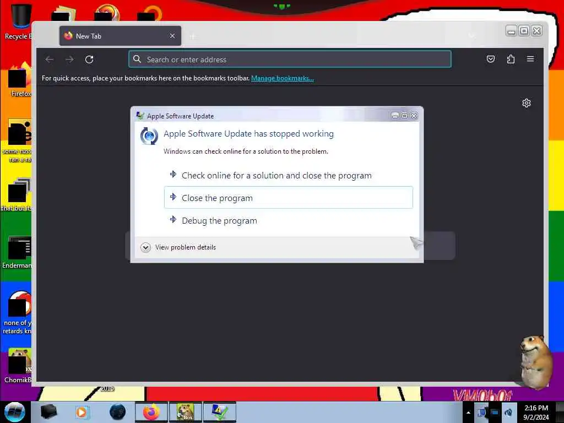The width and height of the screenshot is (564, 423).
Task: Open the Chomik desktop icon
Action: click(18, 365)
